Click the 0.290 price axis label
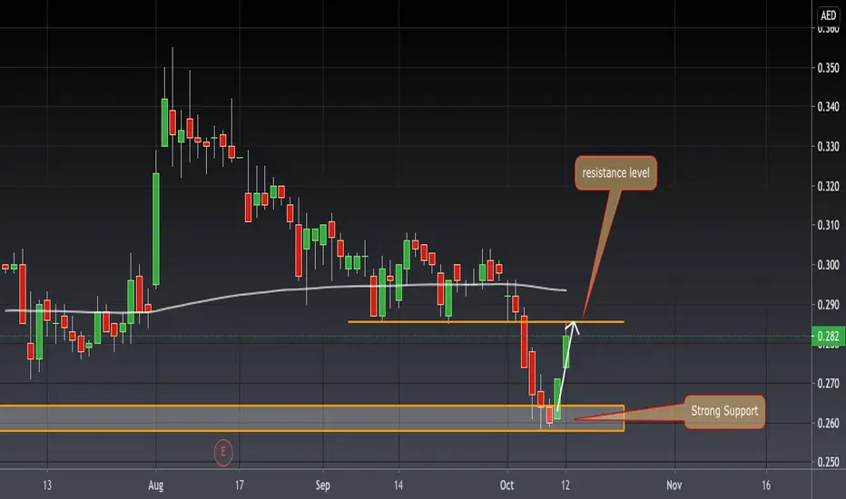 click(x=828, y=305)
